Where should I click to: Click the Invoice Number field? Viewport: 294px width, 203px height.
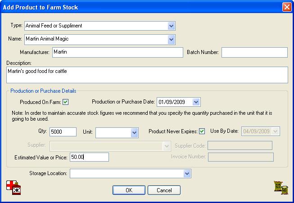point(240,157)
